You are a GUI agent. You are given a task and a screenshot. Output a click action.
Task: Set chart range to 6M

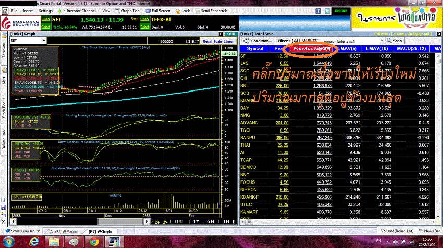(x=211, y=222)
